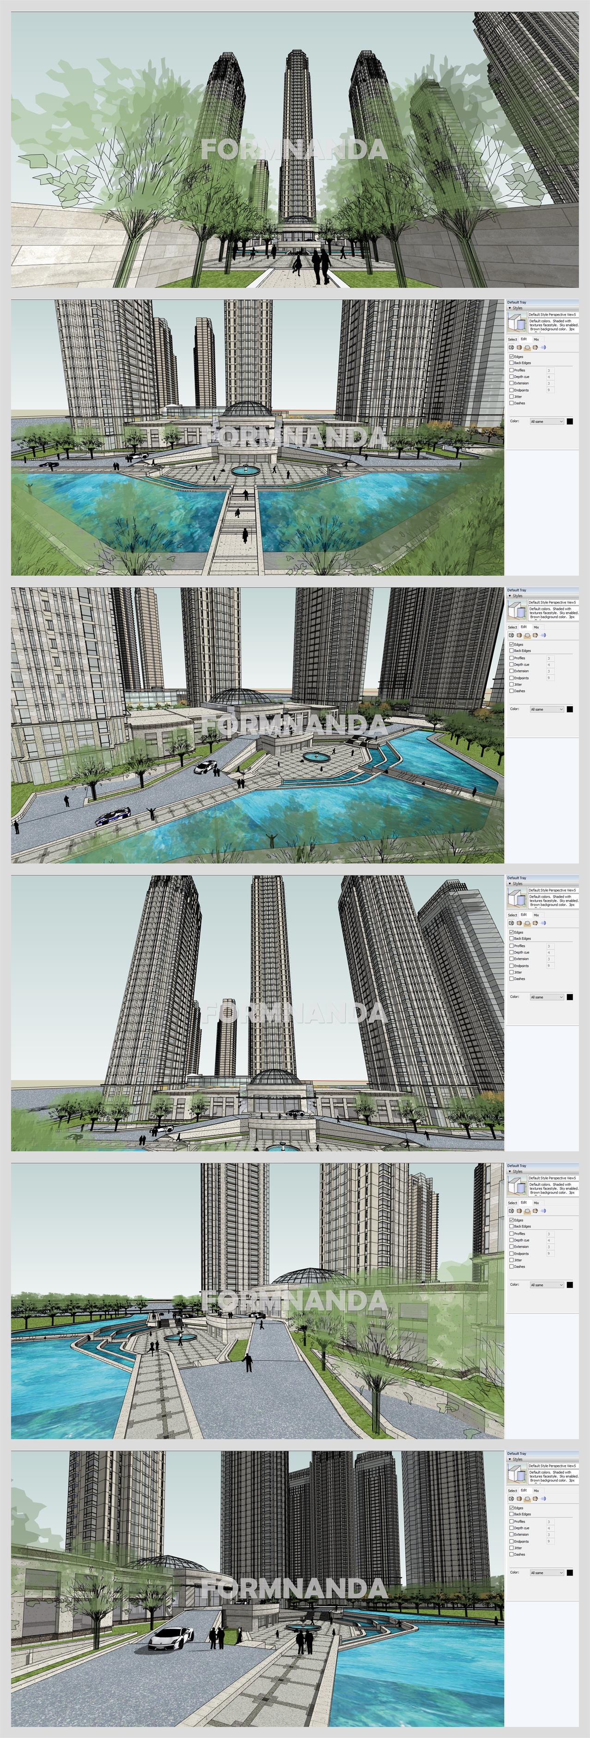
Task: Open Face settings in lone-walker path view tray
Action: [x=519, y=1211]
